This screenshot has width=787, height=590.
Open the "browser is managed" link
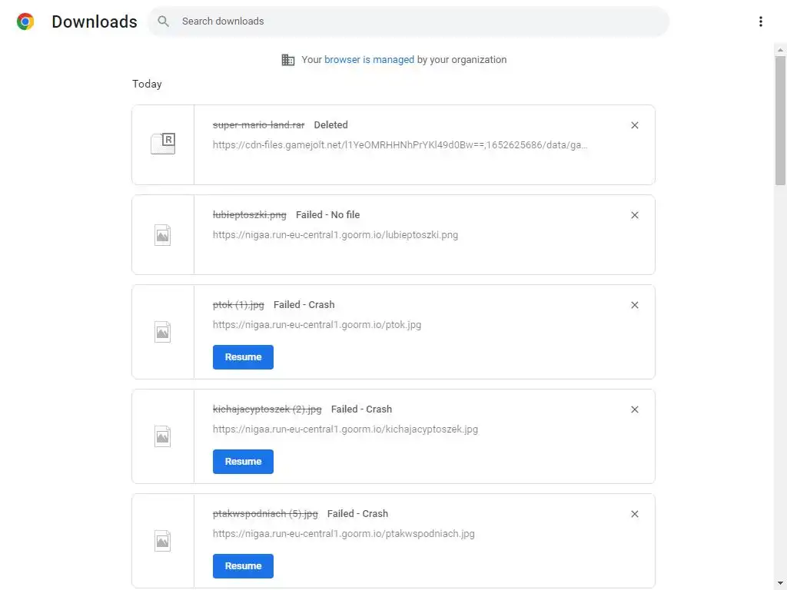[x=369, y=60]
